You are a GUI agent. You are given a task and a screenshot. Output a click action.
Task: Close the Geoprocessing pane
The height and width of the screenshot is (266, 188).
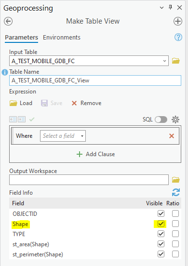point(179,8)
